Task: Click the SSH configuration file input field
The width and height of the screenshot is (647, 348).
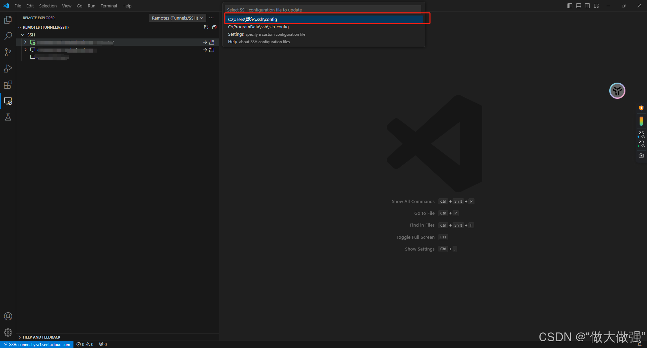Action: (x=323, y=10)
